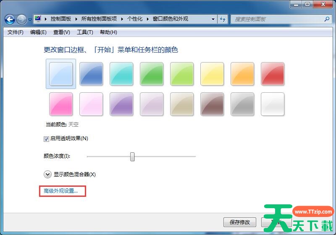336x235 pixels.
Task: Click the search magnifier icon
Action: (327, 19)
